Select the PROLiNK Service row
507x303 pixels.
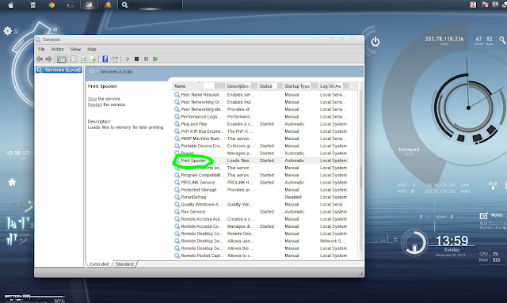(261, 182)
